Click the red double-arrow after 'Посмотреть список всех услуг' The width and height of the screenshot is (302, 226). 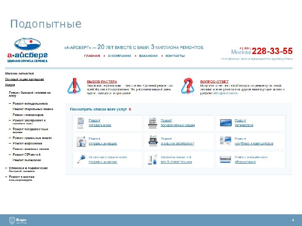(130, 109)
